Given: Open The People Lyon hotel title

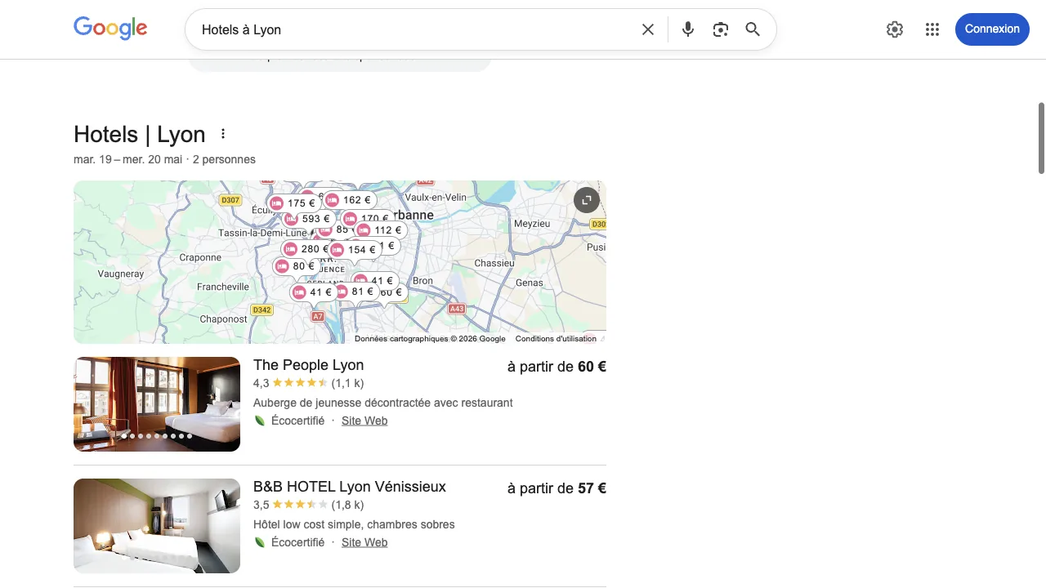Looking at the screenshot, I should click(308, 365).
